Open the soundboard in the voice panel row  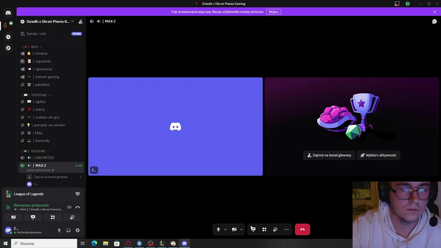72,217
